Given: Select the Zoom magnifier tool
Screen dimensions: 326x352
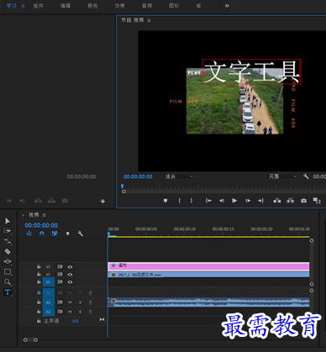Looking at the screenshot, I should coord(8,281).
